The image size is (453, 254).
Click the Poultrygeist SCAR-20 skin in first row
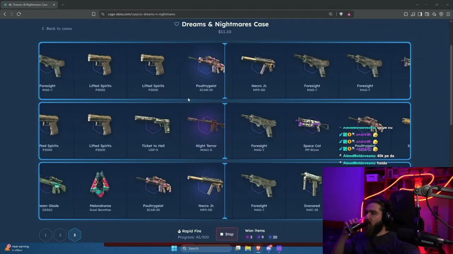[x=206, y=72]
